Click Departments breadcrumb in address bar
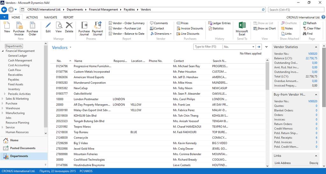326x174 pixels. click(75, 10)
